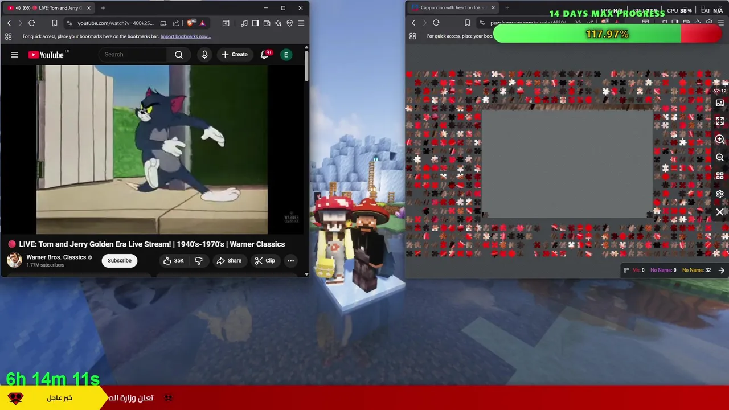Image resolution: width=729 pixels, height=410 pixels.
Task: Open Warner Bros. Classics channel name link
Action: tap(56, 257)
